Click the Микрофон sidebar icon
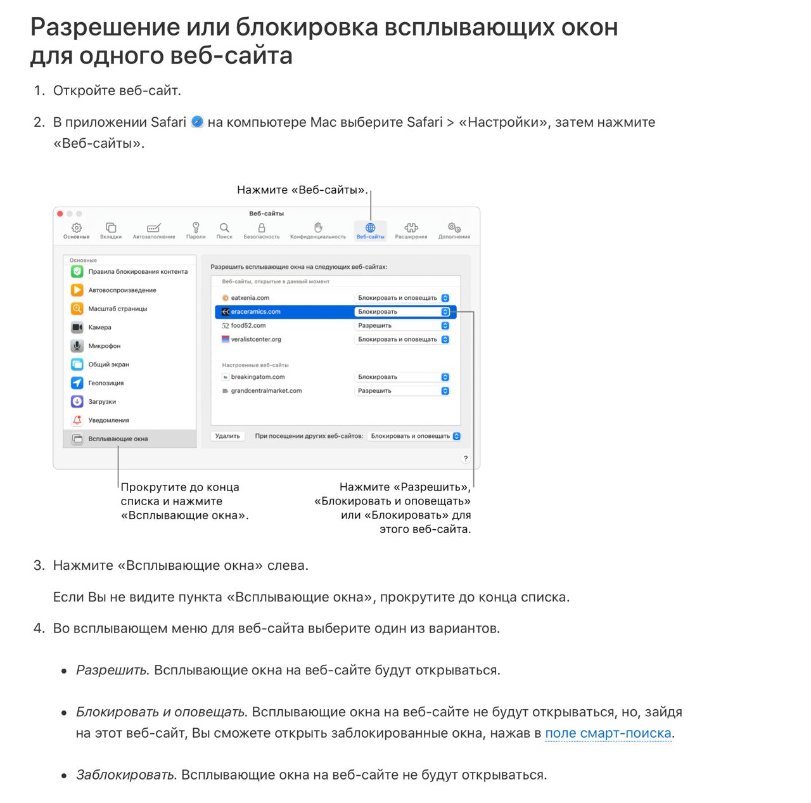This screenshot has width=811, height=803. [77, 346]
